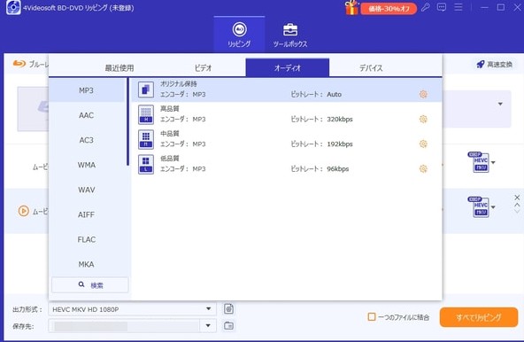The height and width of the screenshot is (342, 524).
Task: Expand the dropdown arrow beside disc info panel
Action: [x=500, y=104]
